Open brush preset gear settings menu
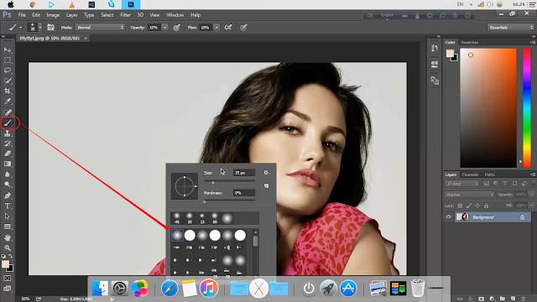537x302 pixels. pyautogui.click(x=266, y=173)
